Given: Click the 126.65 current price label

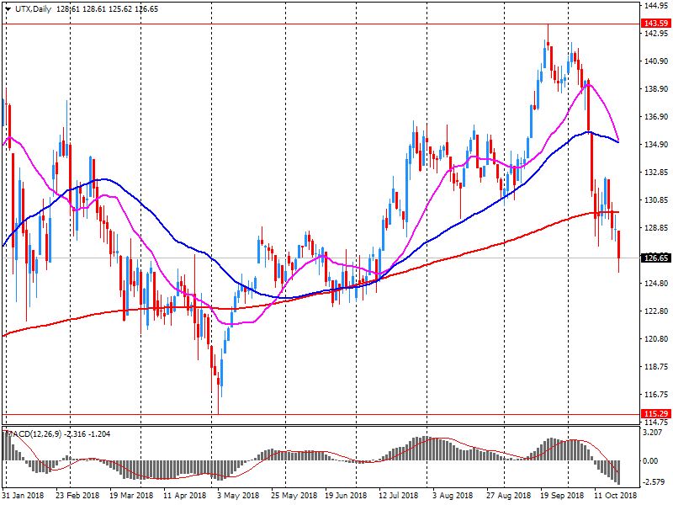Looking at the screenshot, I should pos(656,258).
